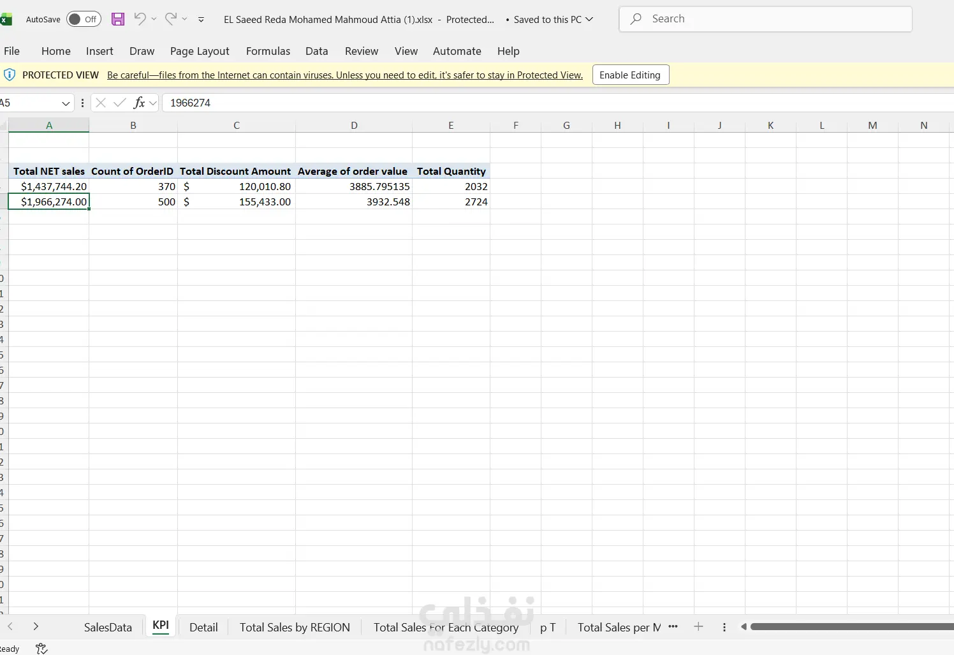Switch to the SalesData sheet tab
This screenshot has width=954, height=655.
[x=108, y=628]
